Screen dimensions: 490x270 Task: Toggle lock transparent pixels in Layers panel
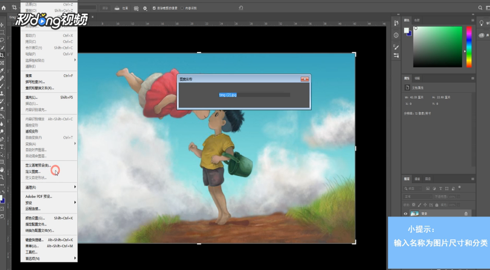[414, 205]
